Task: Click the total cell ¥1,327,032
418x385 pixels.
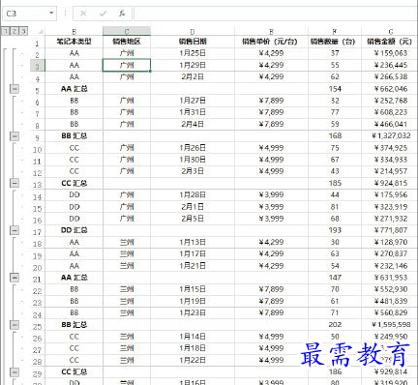Action: coord(390,136)
